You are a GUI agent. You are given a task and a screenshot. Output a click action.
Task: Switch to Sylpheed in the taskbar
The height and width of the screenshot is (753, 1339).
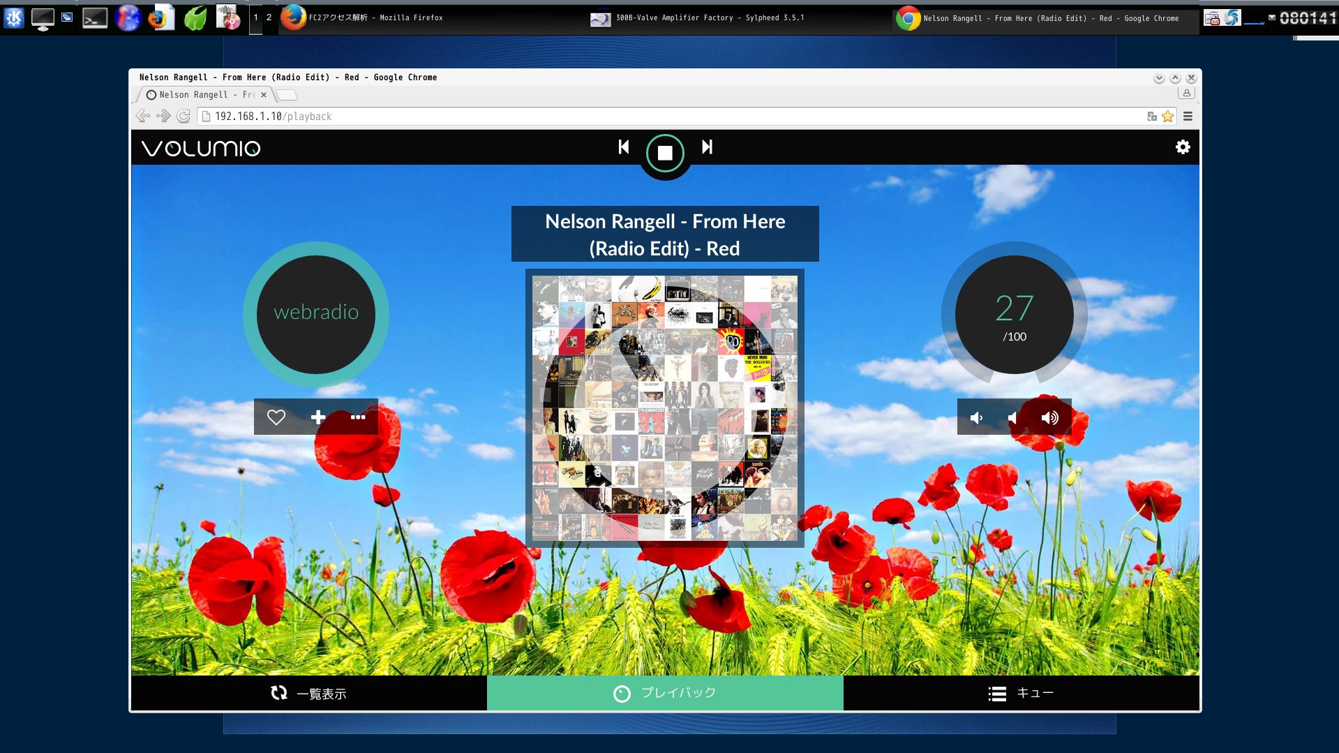698,18
